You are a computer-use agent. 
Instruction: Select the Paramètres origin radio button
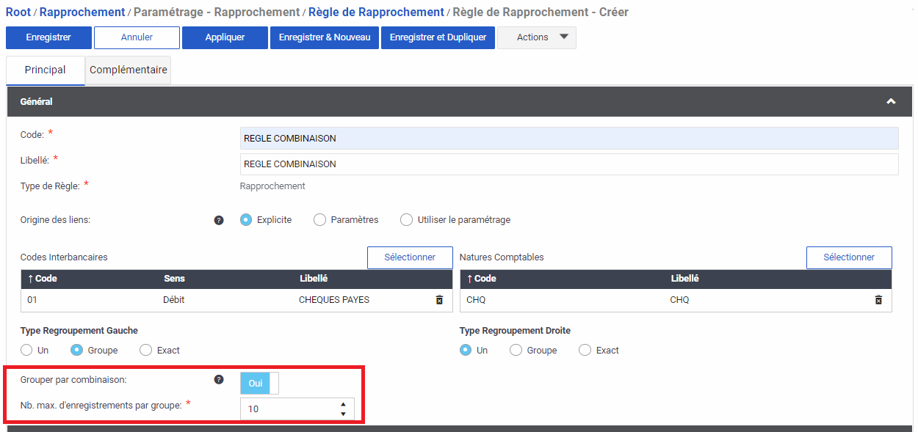tap(319, 220)
